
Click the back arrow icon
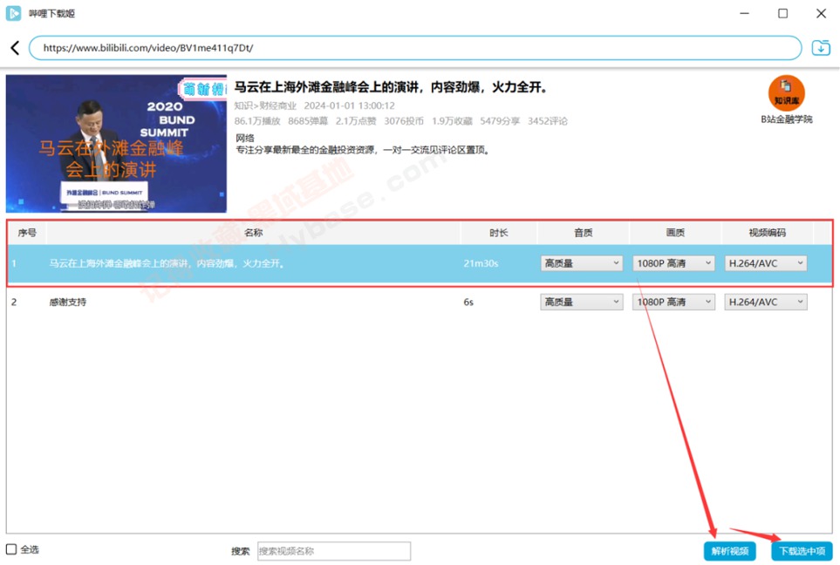15,48
